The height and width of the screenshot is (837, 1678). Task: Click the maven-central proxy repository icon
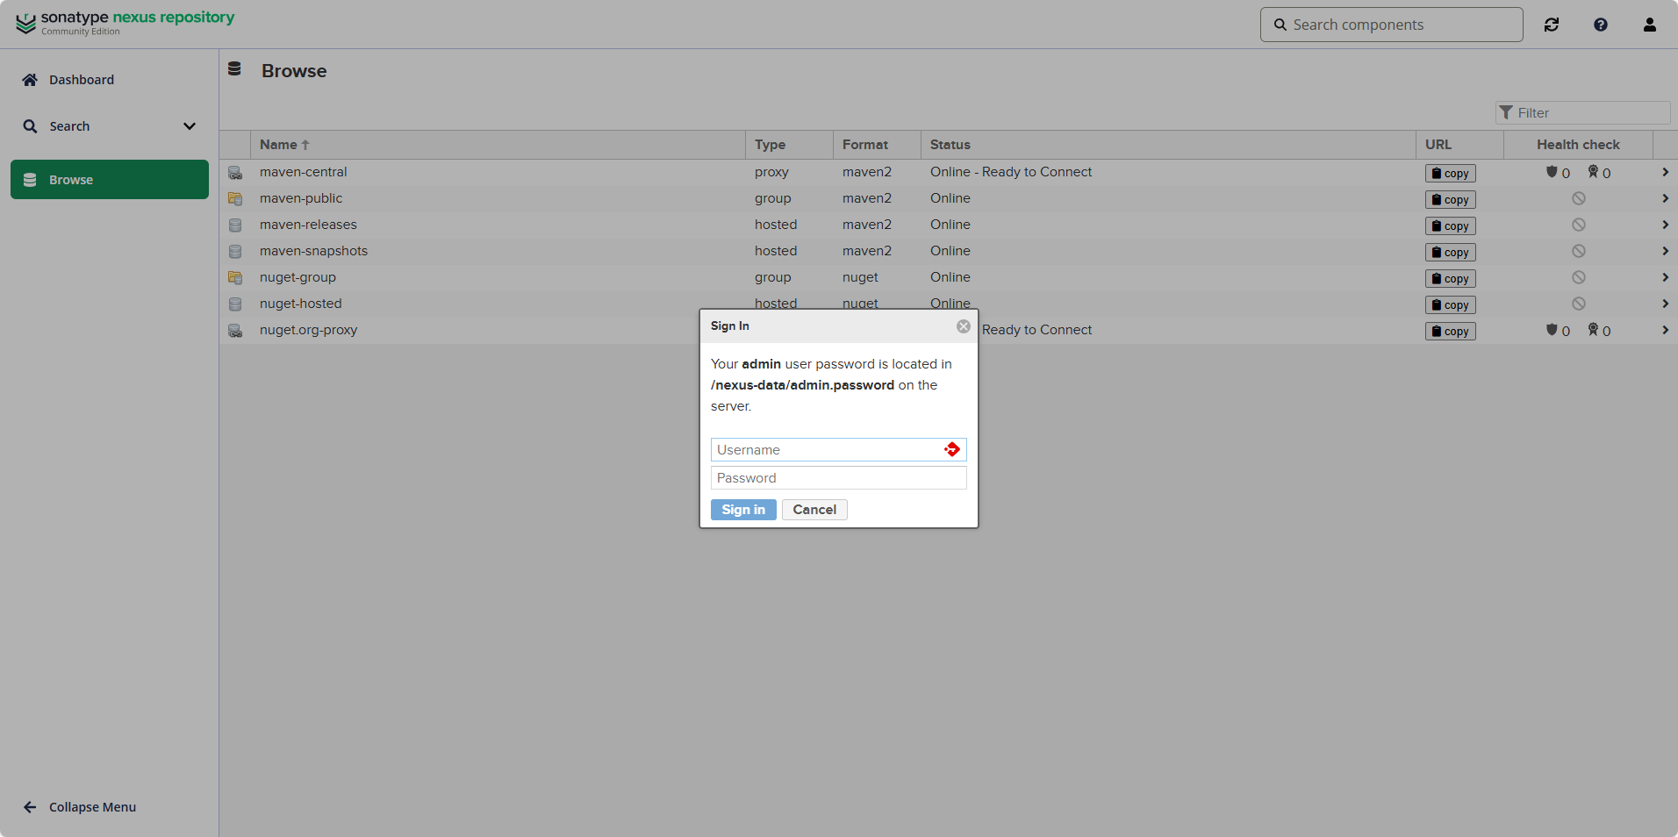(x=235, y=173)
